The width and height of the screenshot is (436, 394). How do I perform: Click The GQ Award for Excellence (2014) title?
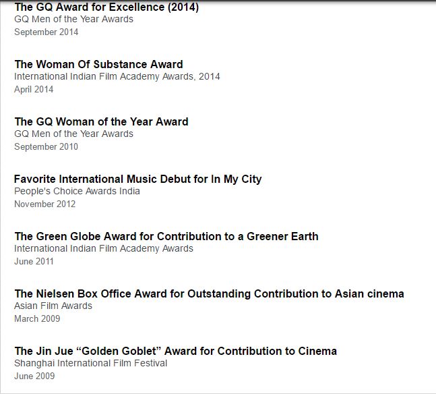(106, 7)
